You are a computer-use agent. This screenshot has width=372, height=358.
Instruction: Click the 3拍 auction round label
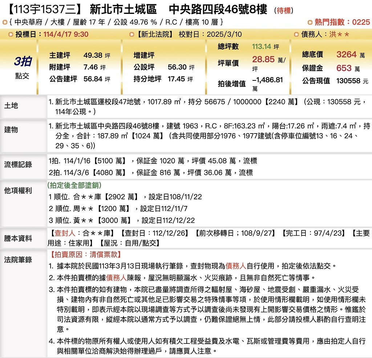coord(23,61)
